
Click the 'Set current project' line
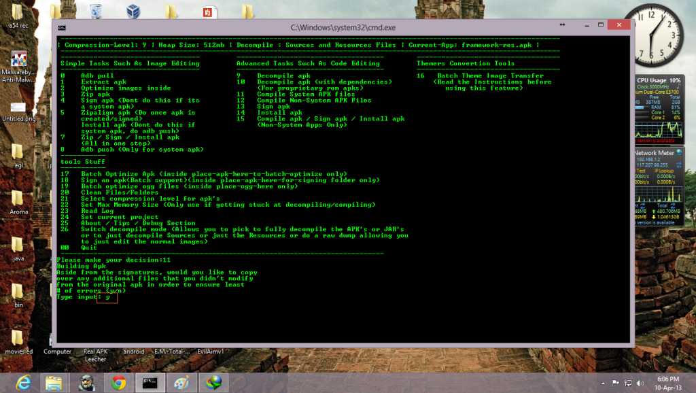pos(120,217)
